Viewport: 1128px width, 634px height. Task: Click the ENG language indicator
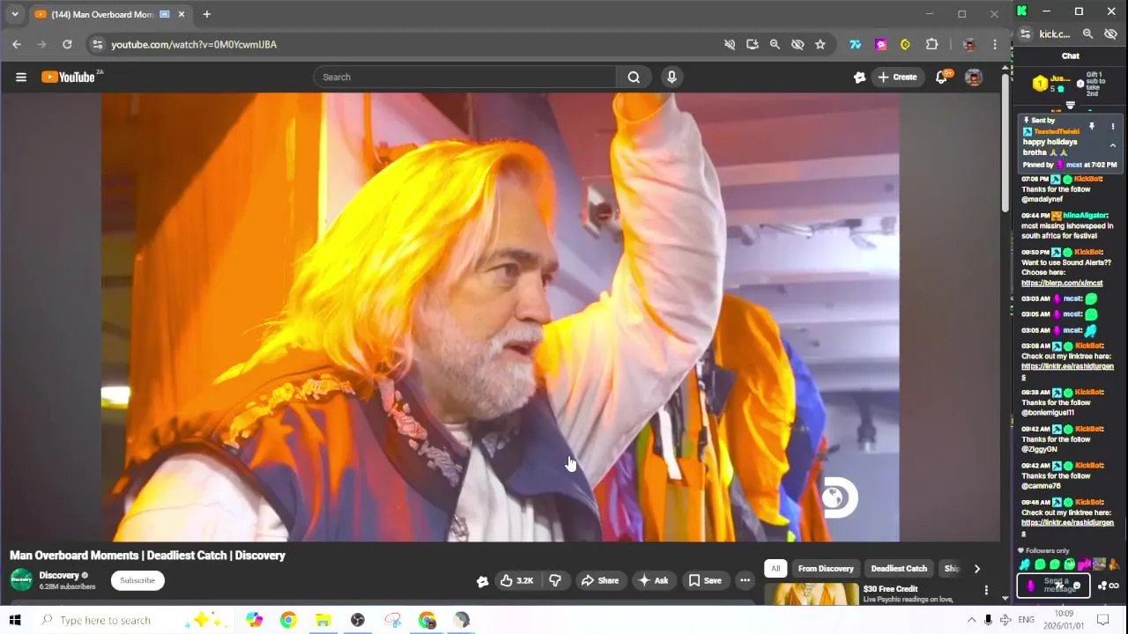point(1027,620)
